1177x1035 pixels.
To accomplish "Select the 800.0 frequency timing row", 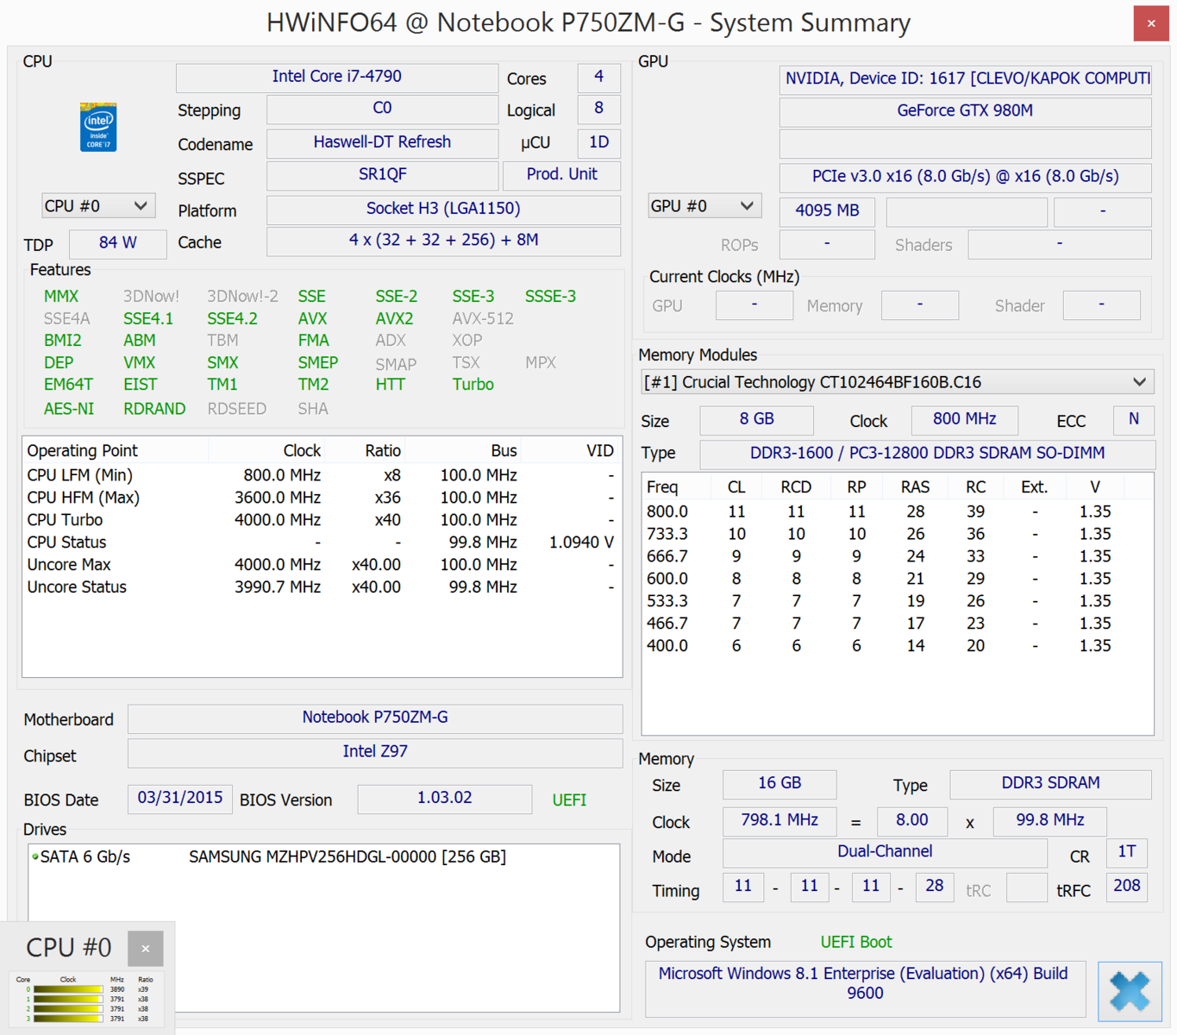I will 897,511.
